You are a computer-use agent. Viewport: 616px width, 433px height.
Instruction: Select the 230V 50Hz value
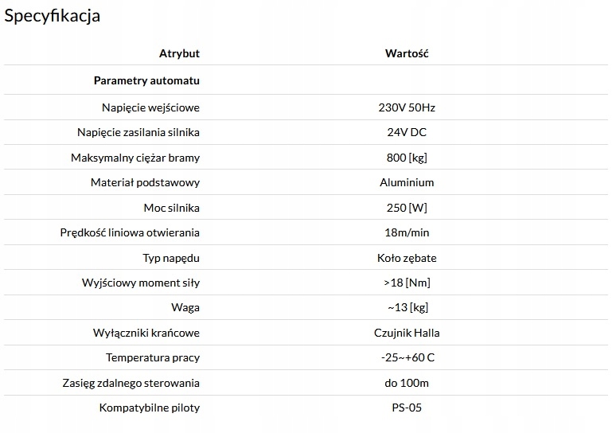(407, 107)
